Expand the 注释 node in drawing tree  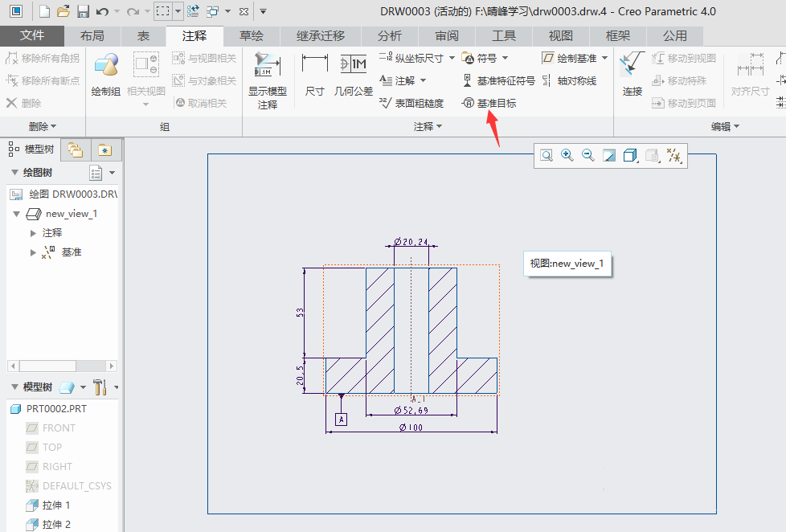point(33,233)
